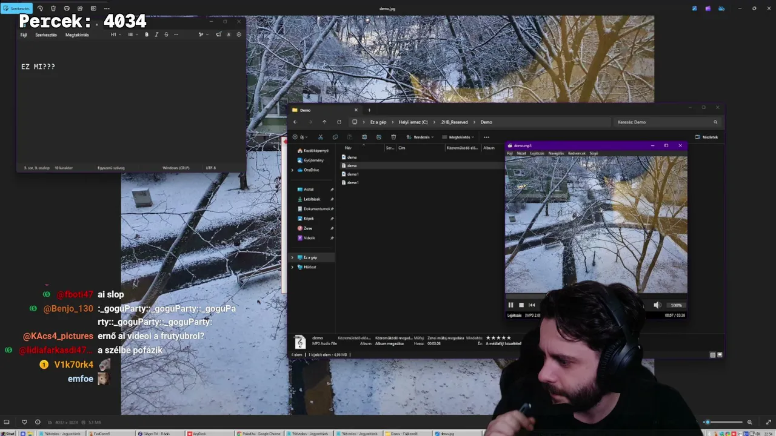
Task: Refresh the File Explorer folder
Action: point(339,122)
